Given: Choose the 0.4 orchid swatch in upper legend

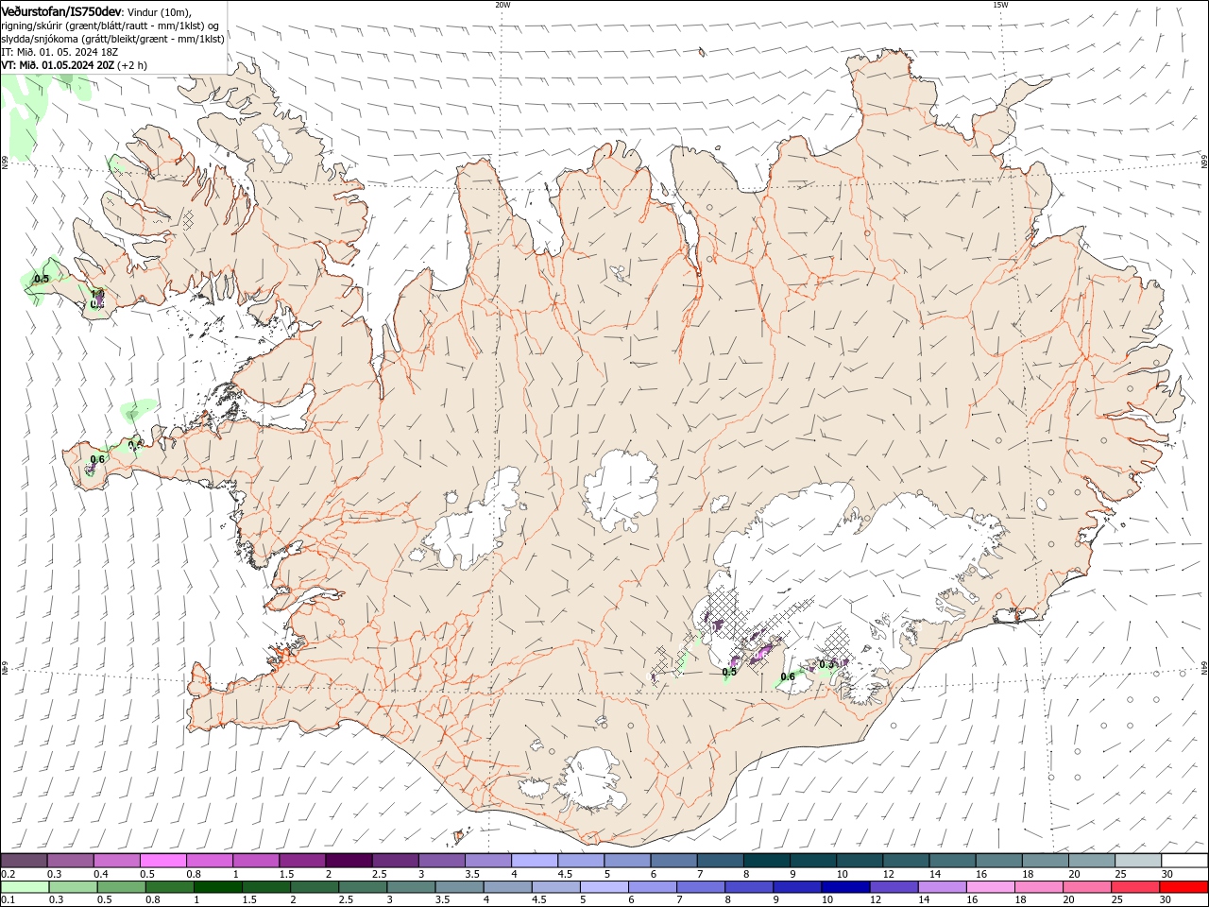Looking at the screenshot, I should [x=116, y=861].
